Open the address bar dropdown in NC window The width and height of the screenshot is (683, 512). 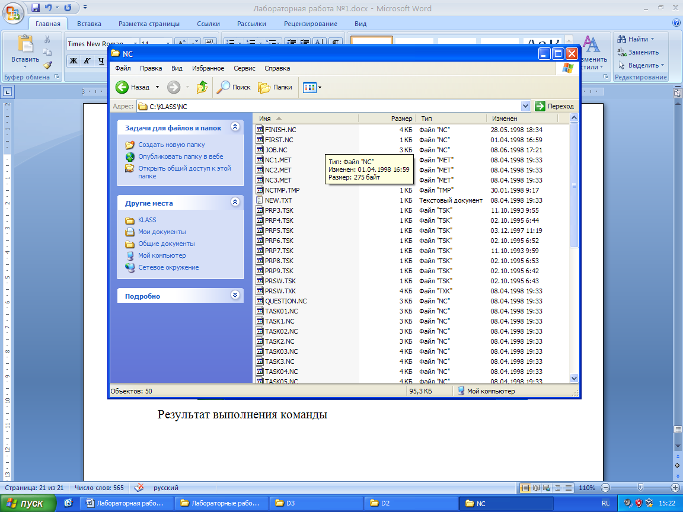pos(525,106)
